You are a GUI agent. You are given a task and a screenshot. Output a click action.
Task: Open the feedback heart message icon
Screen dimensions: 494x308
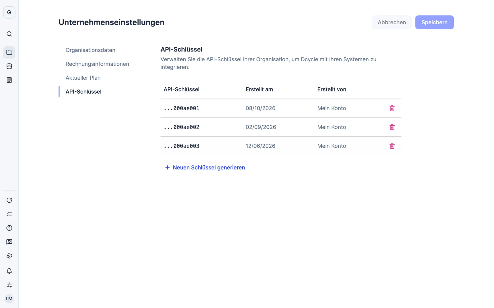9,242
